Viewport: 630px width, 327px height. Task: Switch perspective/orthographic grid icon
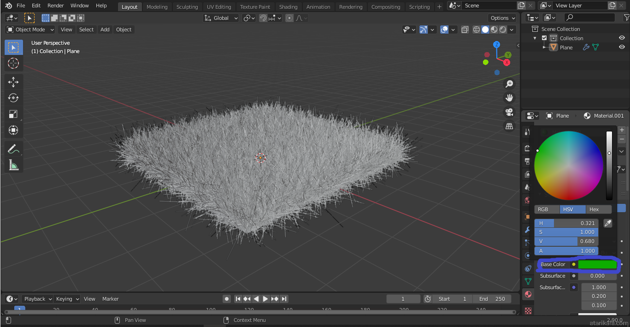[509, 126]
